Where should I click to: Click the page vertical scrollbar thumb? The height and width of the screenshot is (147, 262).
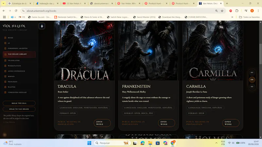click(260, 54)
